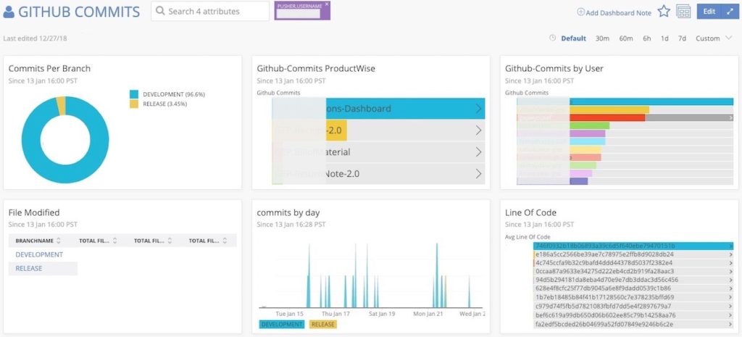Remove the PUSHER.USERNAME filter with its x
Viewport: 742px width, 337px height.
click(x=327, y=4)
